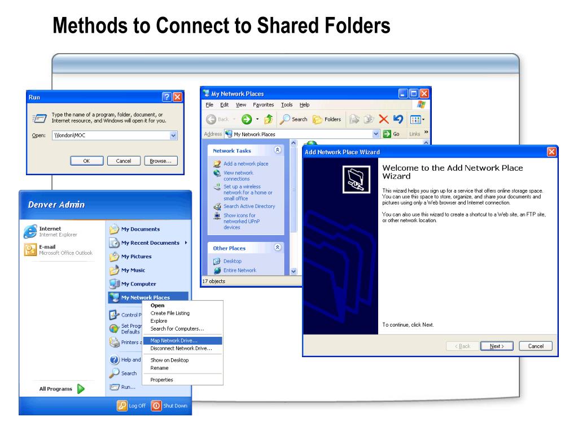This screenshot has width=578, height=434.
Task: Open Entire Network under Other Places
Action: (x=239, y=270)
